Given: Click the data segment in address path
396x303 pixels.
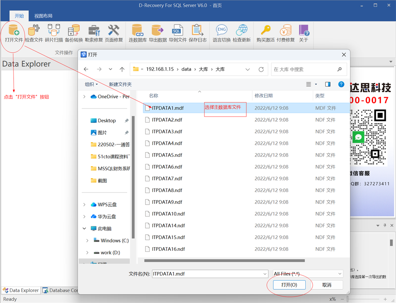Looking at the screenshot, I should click(x=186, y=69).
